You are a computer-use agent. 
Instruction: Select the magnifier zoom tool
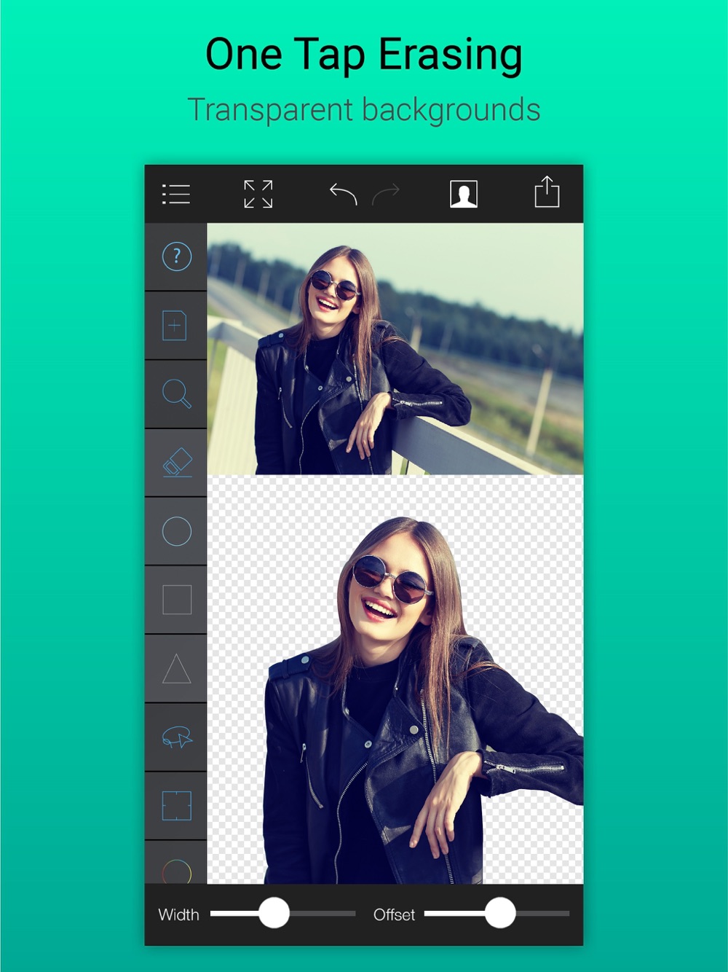(176, 393)
